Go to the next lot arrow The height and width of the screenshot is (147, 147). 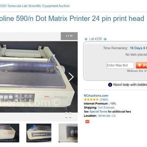coord(105,39)
